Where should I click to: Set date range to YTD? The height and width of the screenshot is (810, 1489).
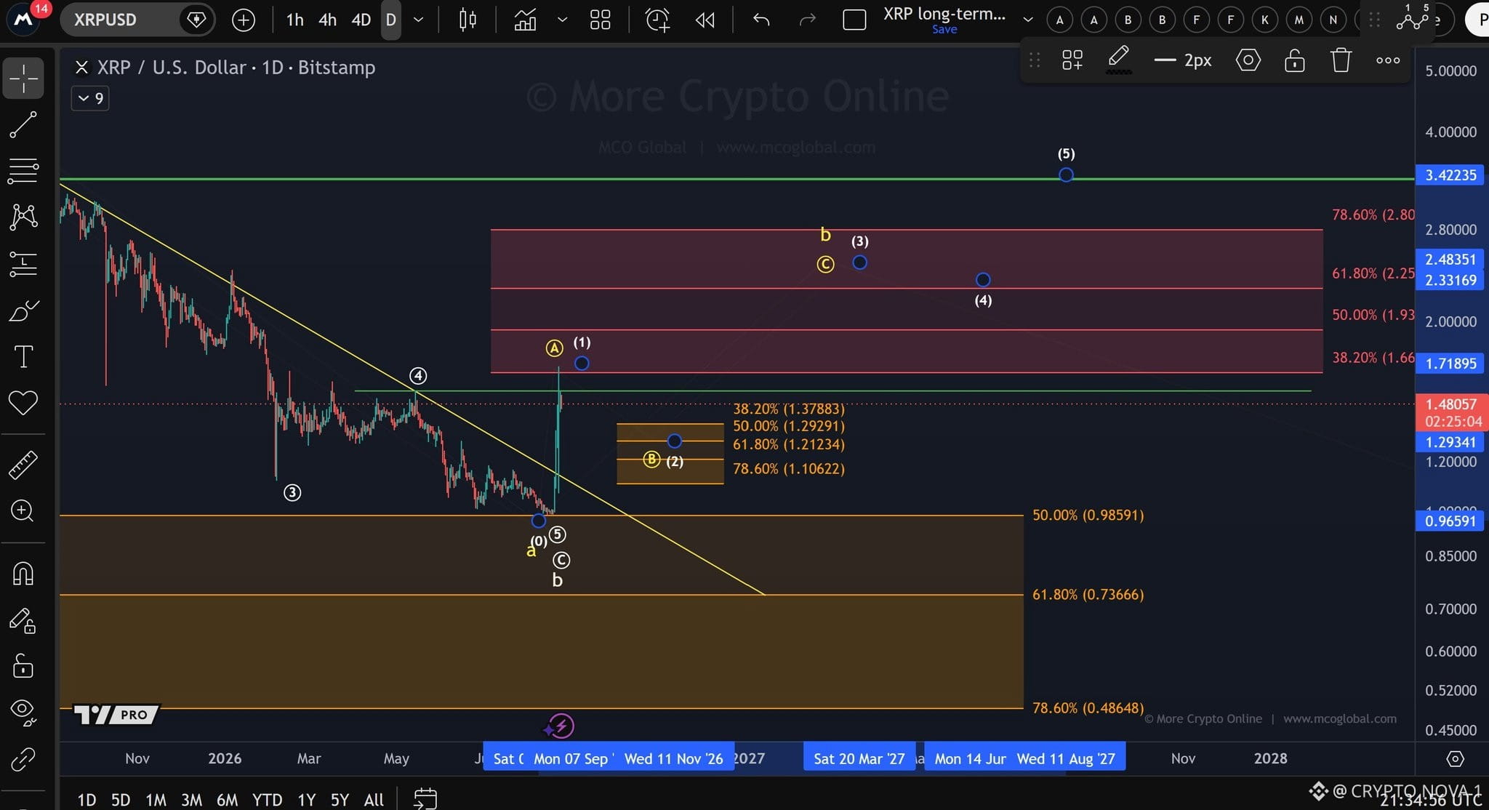(x=267, y=800)
